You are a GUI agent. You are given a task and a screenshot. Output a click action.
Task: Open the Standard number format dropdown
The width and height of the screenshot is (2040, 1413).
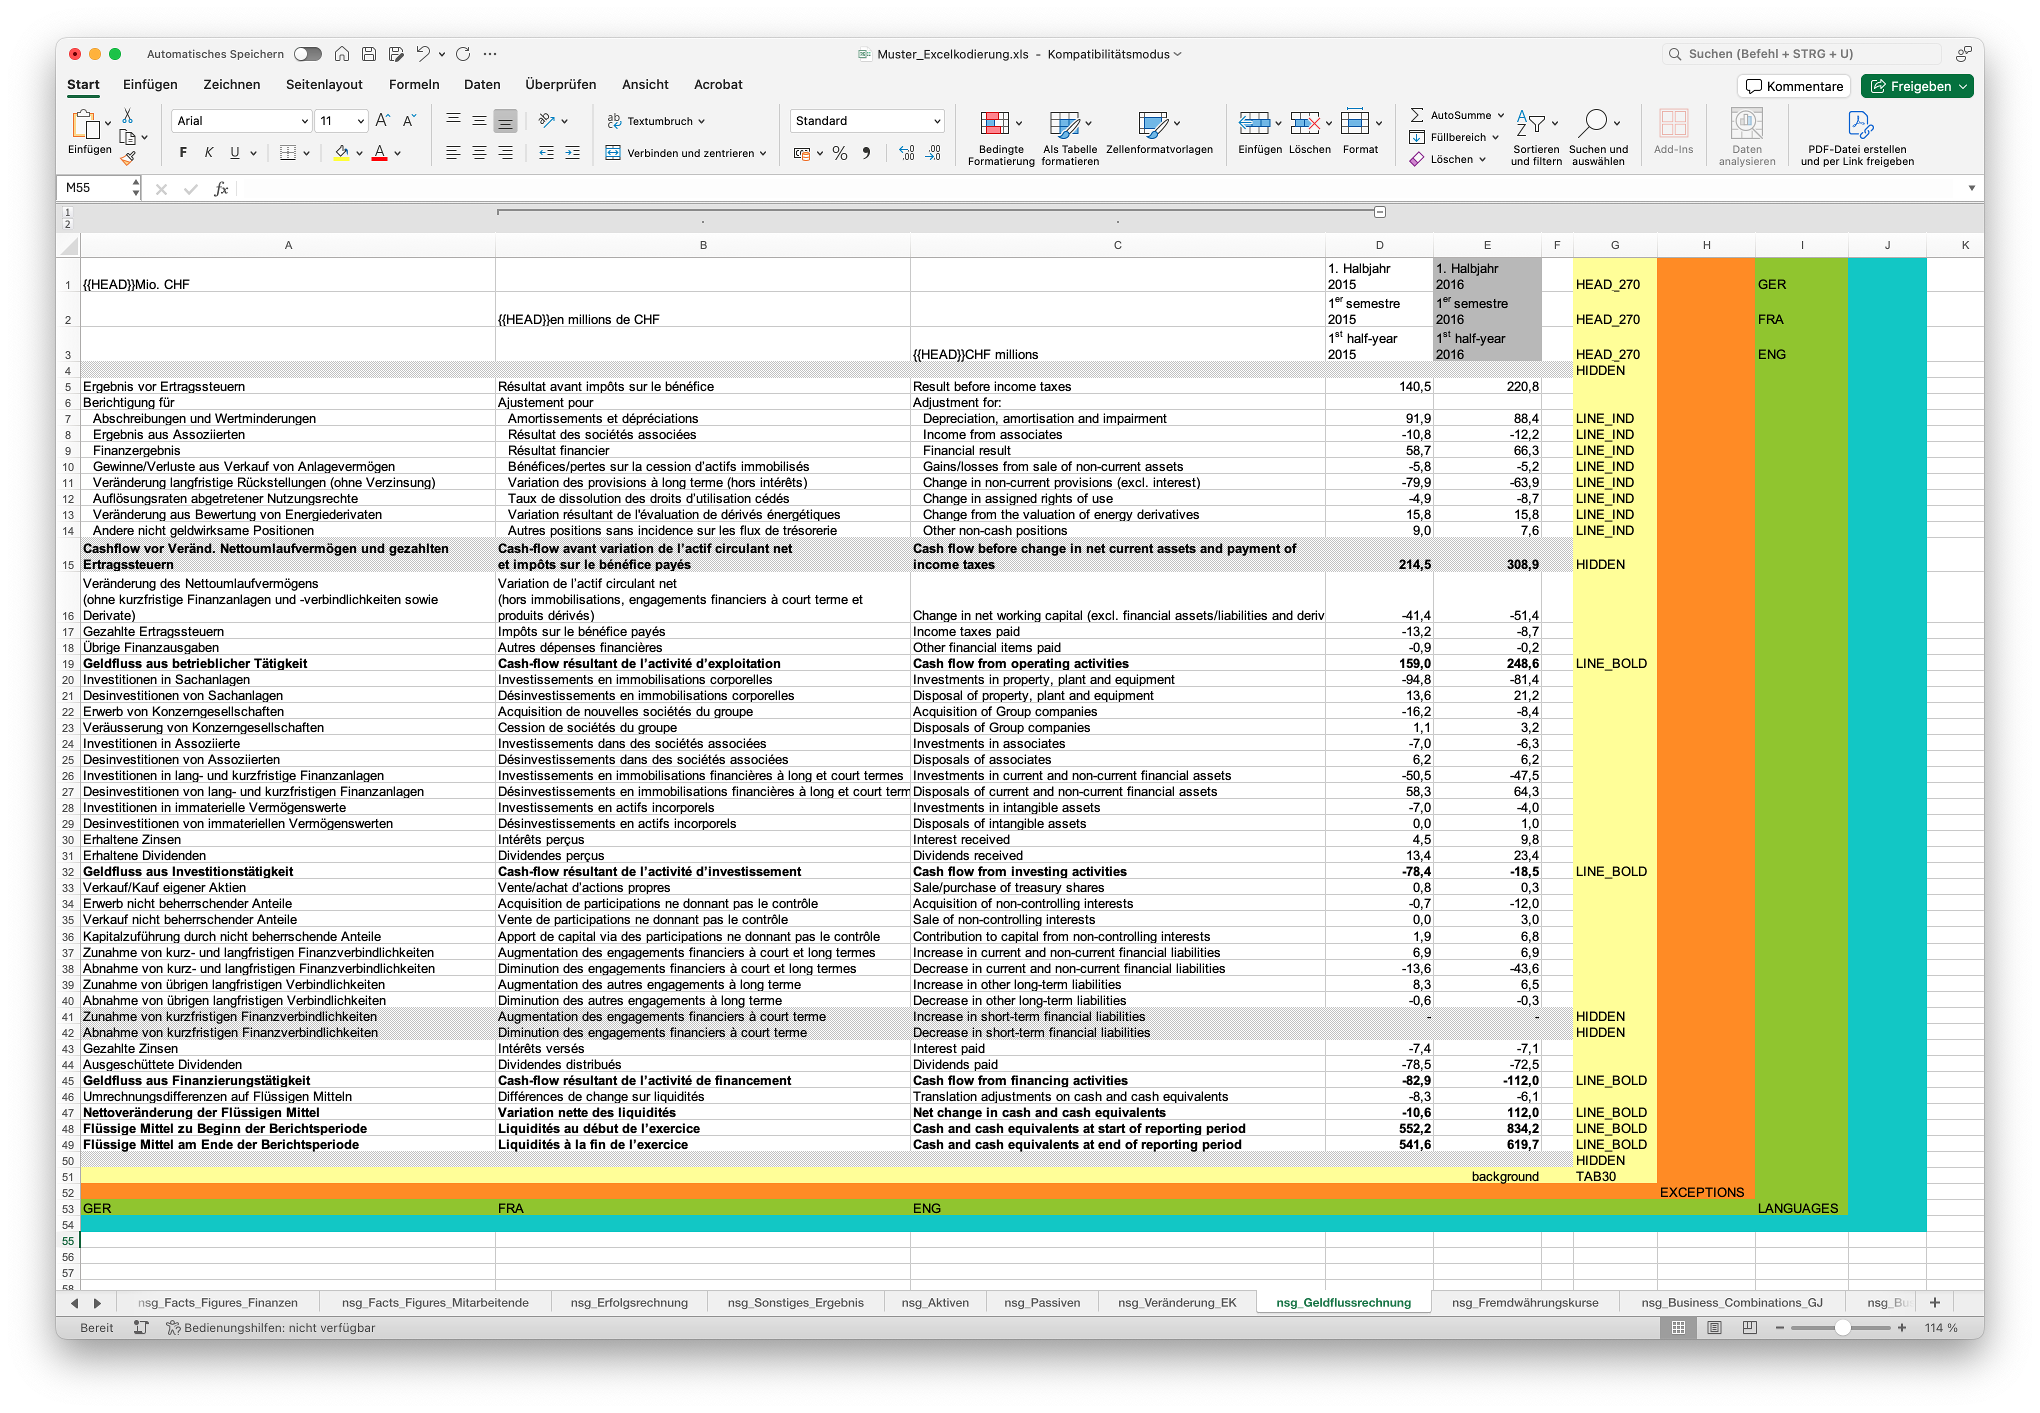866,120
